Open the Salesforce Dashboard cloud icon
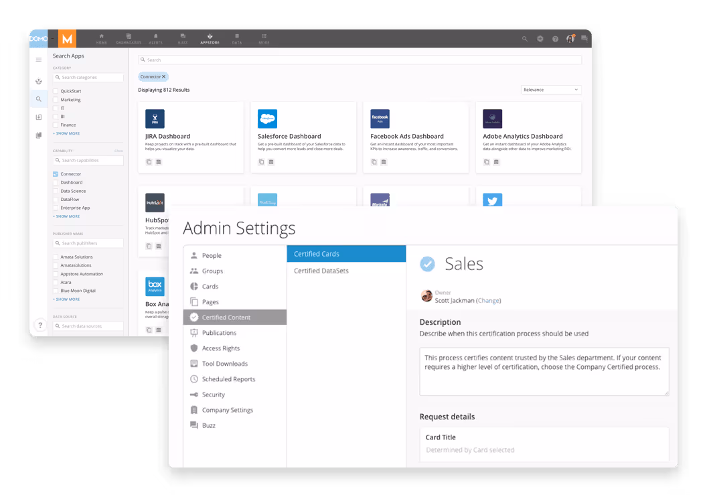The height and width of the screenshot is (497, 707). tap(267, 119)
